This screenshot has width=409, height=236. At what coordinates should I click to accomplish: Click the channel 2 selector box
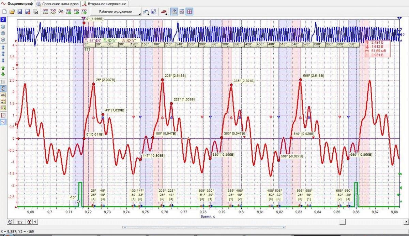[3, 20]
